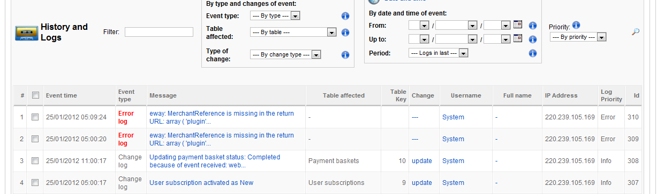Click the magnifier search icon
Image resolution: width=657 pixels, height=194 pixels.
(636, 32)
